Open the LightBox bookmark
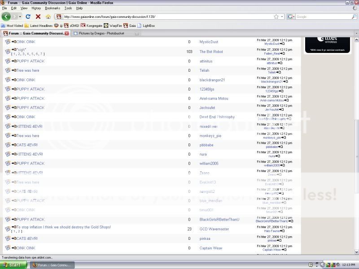Image resolution: width=359 pixels, height=269 pixels. 146,26
